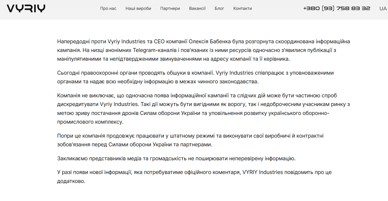Open the Блог page
388x201 pixels.
219,9
